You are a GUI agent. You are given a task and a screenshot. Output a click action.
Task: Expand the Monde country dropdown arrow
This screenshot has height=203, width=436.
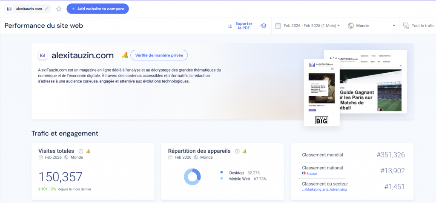(x=394, y=26)
